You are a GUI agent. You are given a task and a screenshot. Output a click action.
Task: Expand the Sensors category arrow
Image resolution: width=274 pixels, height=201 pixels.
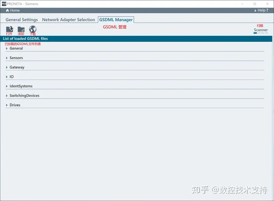(x=6, y=58)
